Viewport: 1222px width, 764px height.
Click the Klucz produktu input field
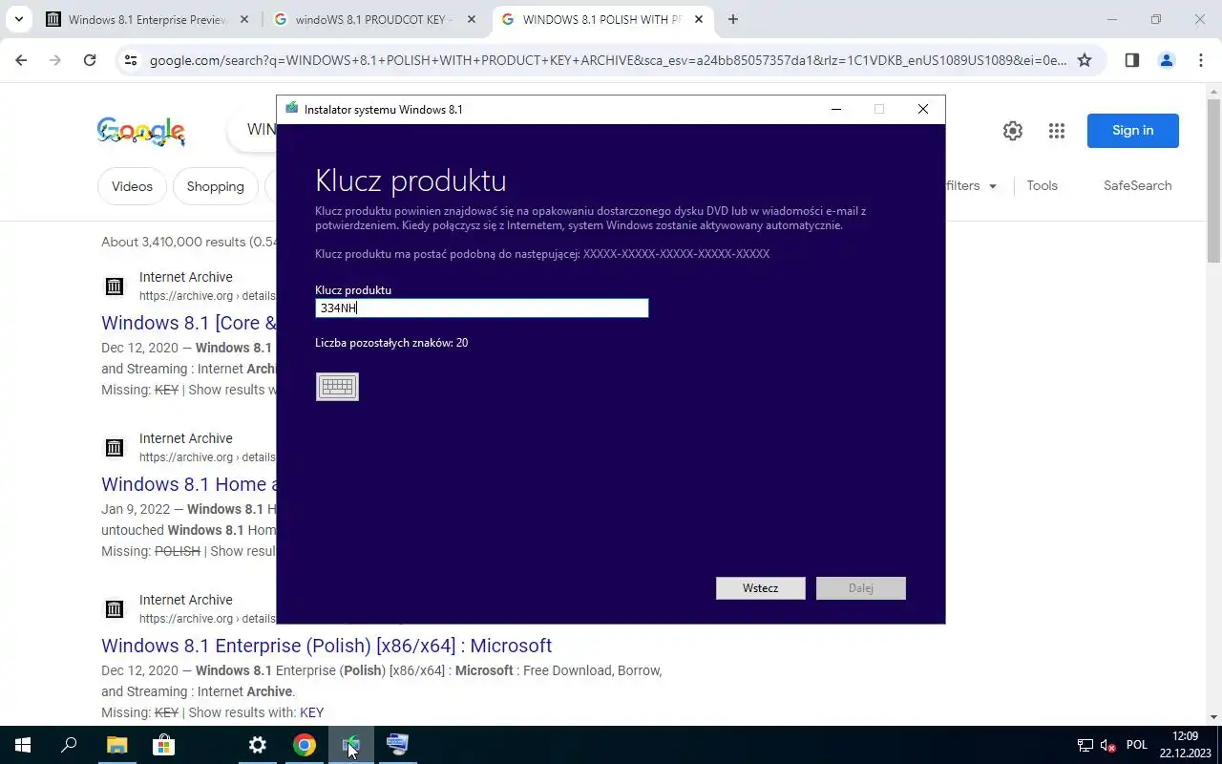click(481, 308)
